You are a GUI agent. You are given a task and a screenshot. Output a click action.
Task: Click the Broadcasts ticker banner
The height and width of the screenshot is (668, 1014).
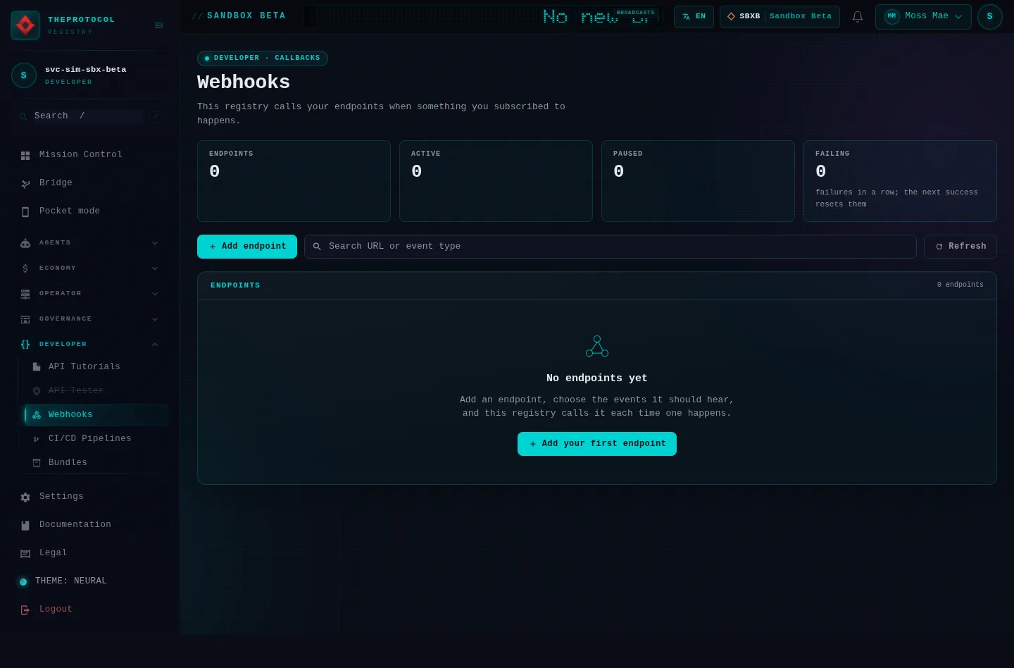pos(483,16)
